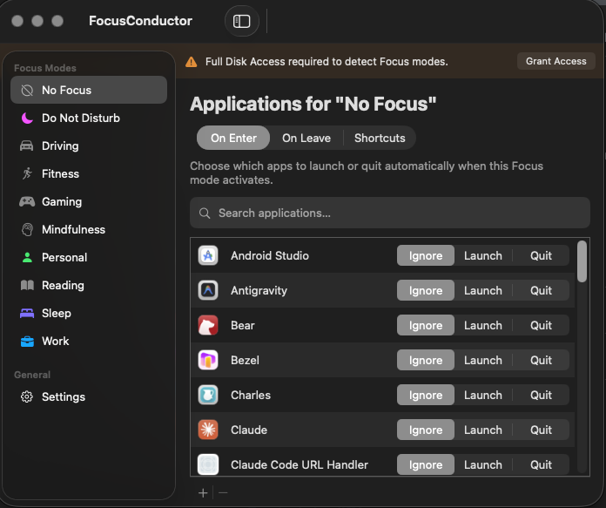Click the Settings gear icon
606x508 pixels.
pos(27,397)
